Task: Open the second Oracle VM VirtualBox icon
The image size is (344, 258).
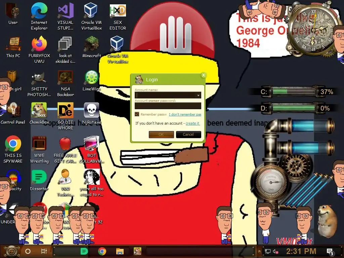Action: tap(118, 50)
